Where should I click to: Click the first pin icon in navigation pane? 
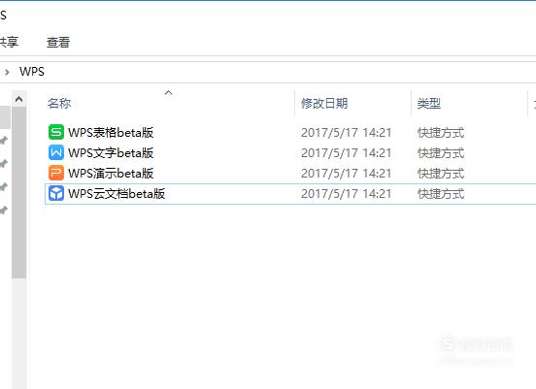click(x=4, y=140)
